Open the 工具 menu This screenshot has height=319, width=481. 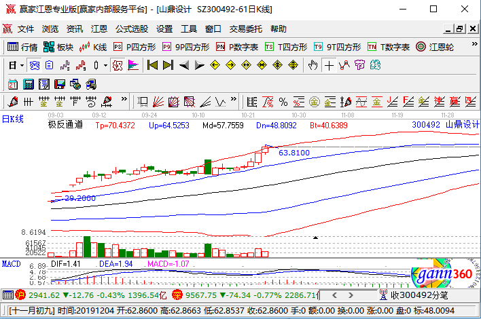coord(189,29)
